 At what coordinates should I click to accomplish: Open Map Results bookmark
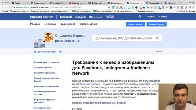61,11
